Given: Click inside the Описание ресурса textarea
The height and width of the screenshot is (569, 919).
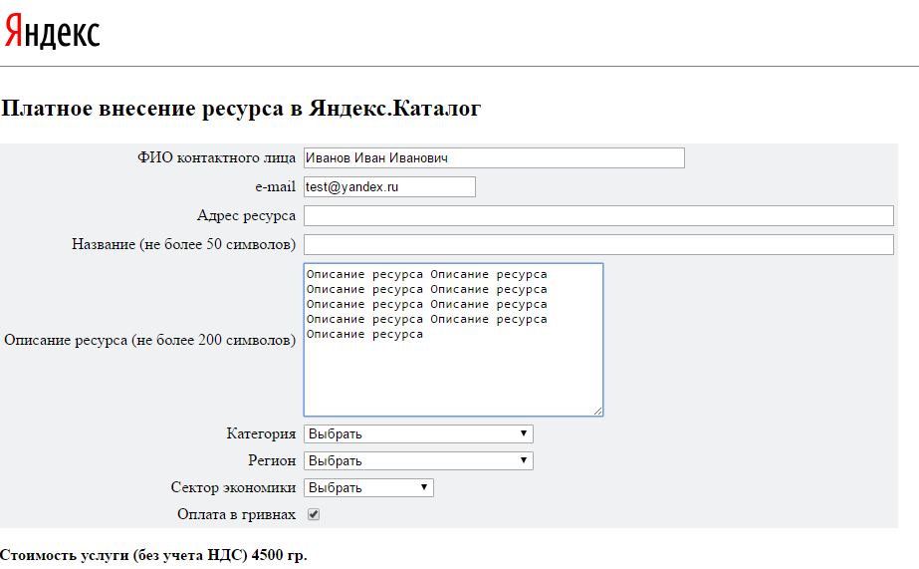Looking at the screenshot, I should coord(454,340).
